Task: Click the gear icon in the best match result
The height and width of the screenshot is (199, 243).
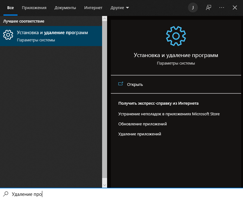Action: (8, 35)
